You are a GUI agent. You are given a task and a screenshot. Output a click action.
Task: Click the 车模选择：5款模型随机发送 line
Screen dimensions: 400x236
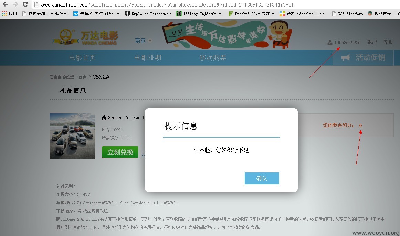tap(82, 211)
